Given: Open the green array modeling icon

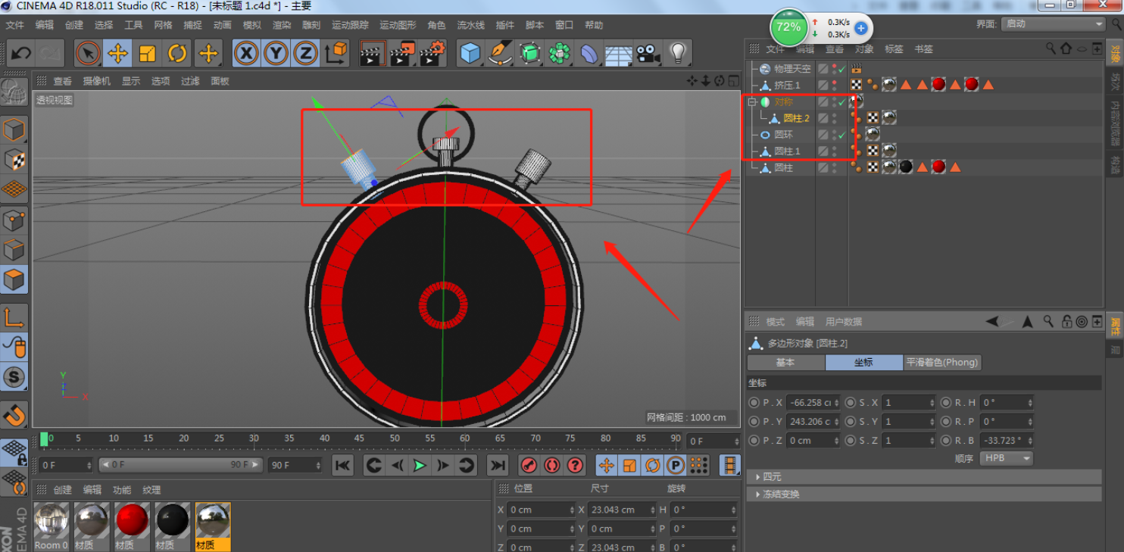Looking at the screenshot, I should 560,54.
